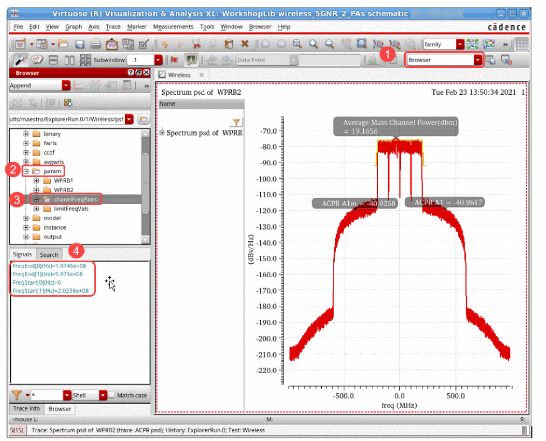Toggle the Match case checkbox
Screen dimensions: 546x441
coord(111,395)
